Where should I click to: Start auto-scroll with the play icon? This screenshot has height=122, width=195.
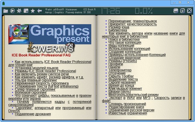tap(12, 11)
